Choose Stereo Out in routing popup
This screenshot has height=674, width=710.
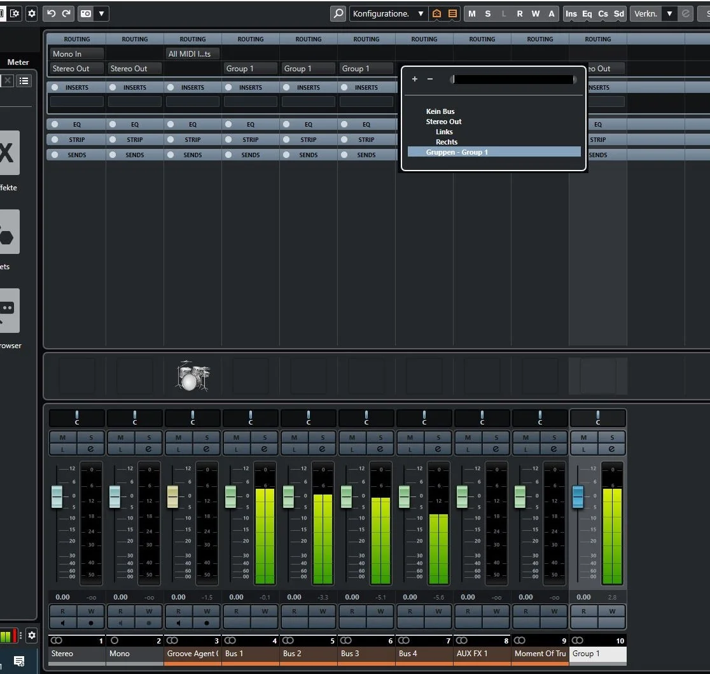[x=444, y=122]
